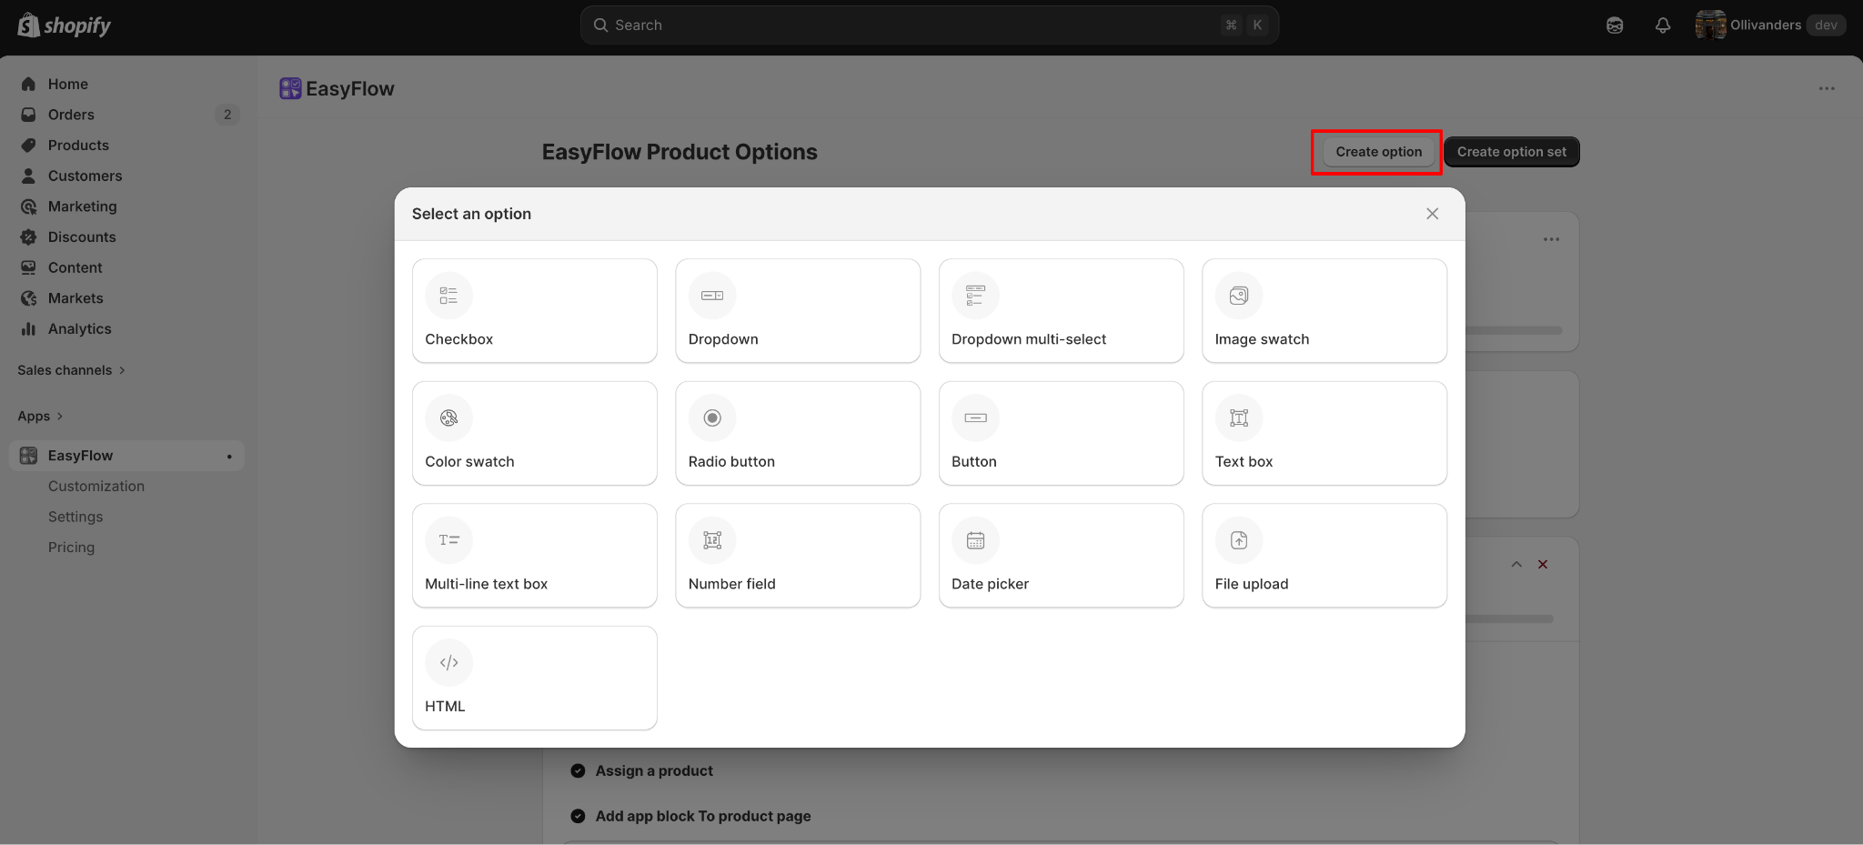Click the Radio button option icon

pos(712,418)
